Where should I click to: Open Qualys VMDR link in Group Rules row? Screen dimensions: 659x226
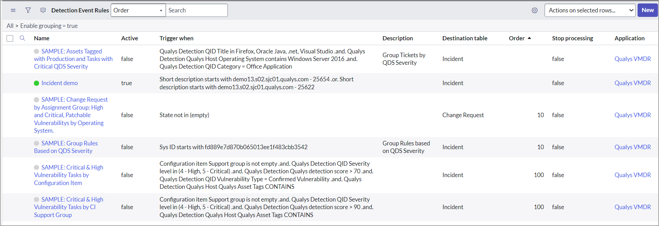(633, 147)
